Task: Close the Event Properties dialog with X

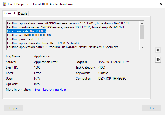Action: coord(161,4)
